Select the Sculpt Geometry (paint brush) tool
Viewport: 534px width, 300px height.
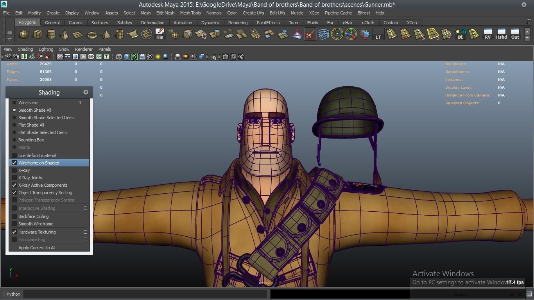coord(310,34)
